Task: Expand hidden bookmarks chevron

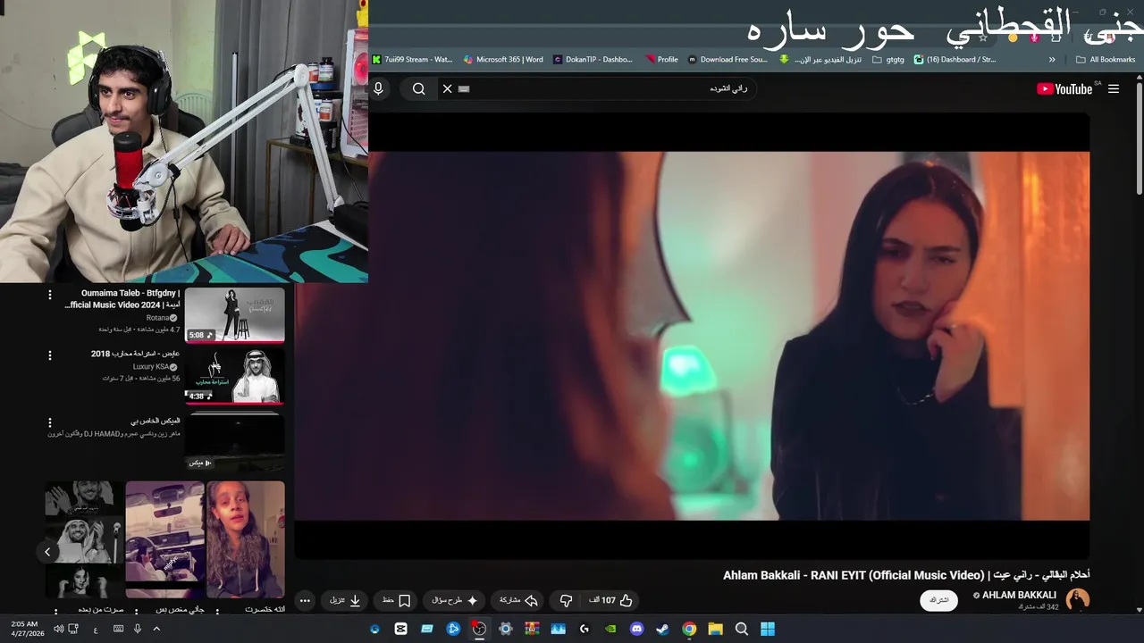Action: click(x=1052, y=60)
